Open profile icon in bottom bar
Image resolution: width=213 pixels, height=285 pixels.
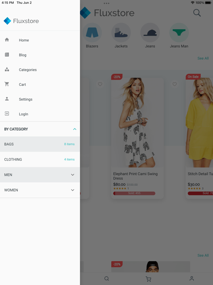[192, 278]
